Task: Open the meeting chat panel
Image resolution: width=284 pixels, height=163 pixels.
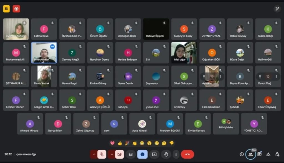Action: pyautogui.click(x=259, y=154)
